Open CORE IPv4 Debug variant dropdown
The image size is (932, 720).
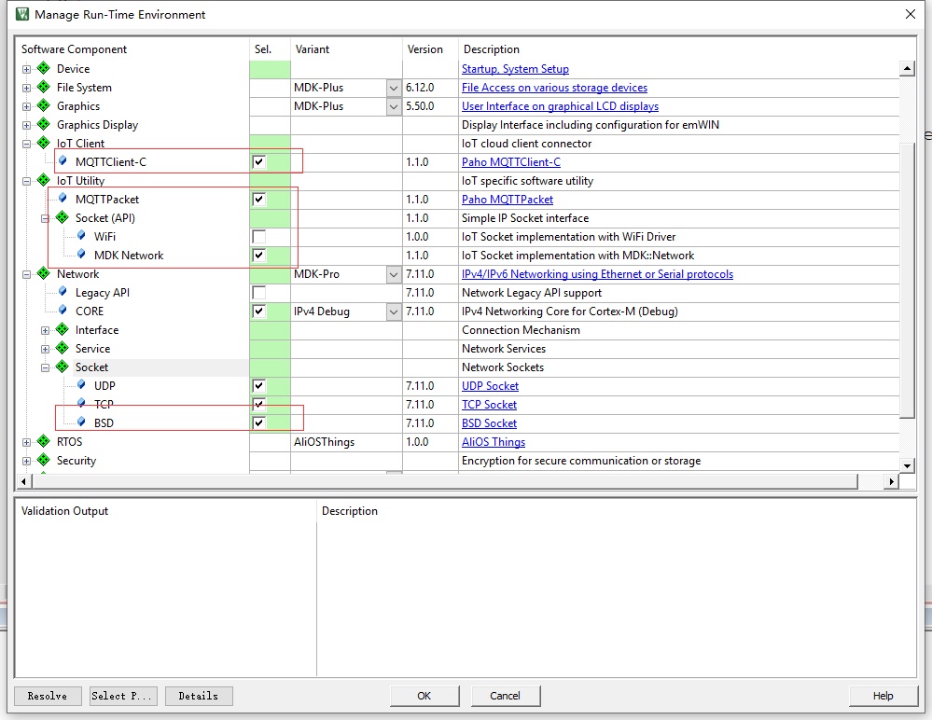point(394,312)
